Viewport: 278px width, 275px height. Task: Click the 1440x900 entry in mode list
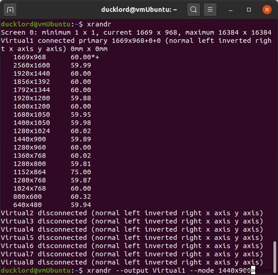coord(30,139)
